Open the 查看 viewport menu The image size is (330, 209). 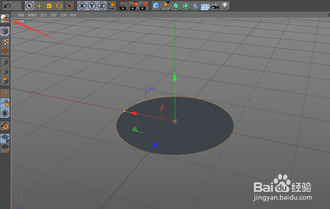21,15
